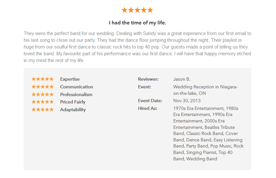Click the Hired As category list
Viewport: 276px width, 178px height.
(x=208, y=134)
